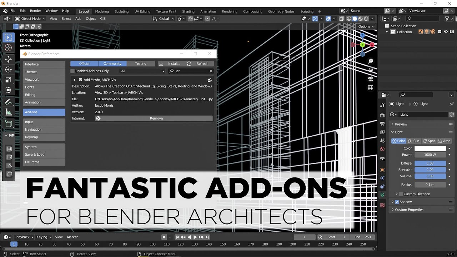Open the Edit menu
The image size is (457, 257).
click(22, 11)
